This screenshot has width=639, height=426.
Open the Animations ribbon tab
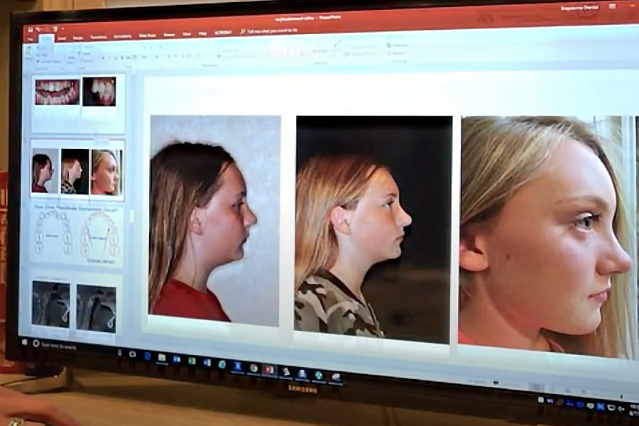tap(122, 36)
